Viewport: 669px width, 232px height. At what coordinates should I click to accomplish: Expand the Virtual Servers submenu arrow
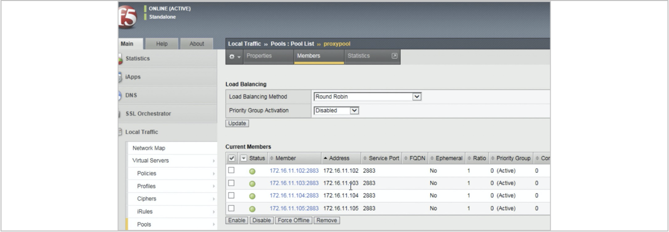click(x=214, y=161)
